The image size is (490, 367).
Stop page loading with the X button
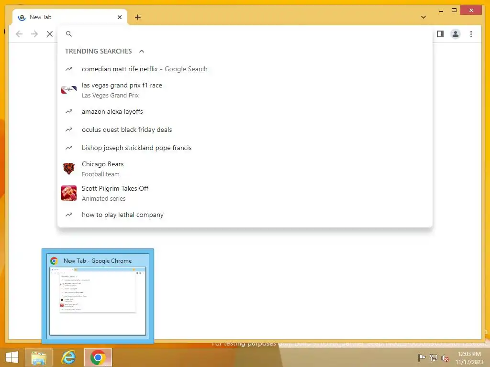[50, 34]
